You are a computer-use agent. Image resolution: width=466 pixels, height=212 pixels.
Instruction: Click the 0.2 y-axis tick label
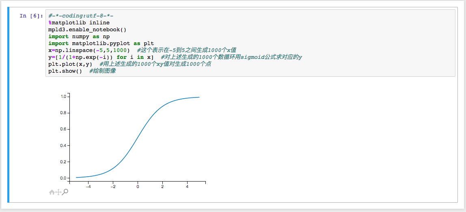coord(63,162)
